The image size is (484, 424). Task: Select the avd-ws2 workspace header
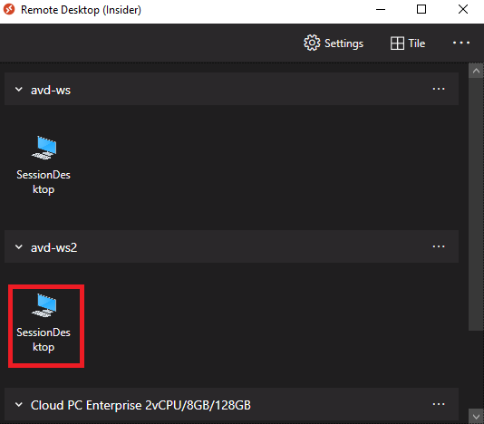(231, 246)
